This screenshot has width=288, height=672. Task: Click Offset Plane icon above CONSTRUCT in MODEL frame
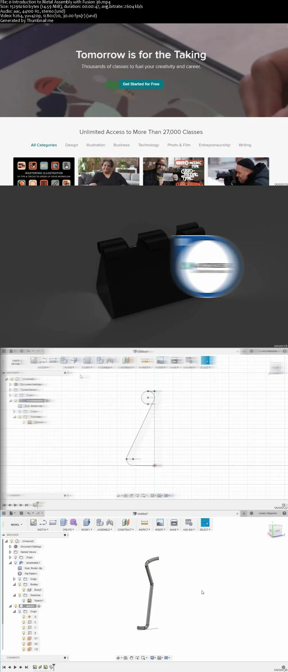tap(126, 523)
